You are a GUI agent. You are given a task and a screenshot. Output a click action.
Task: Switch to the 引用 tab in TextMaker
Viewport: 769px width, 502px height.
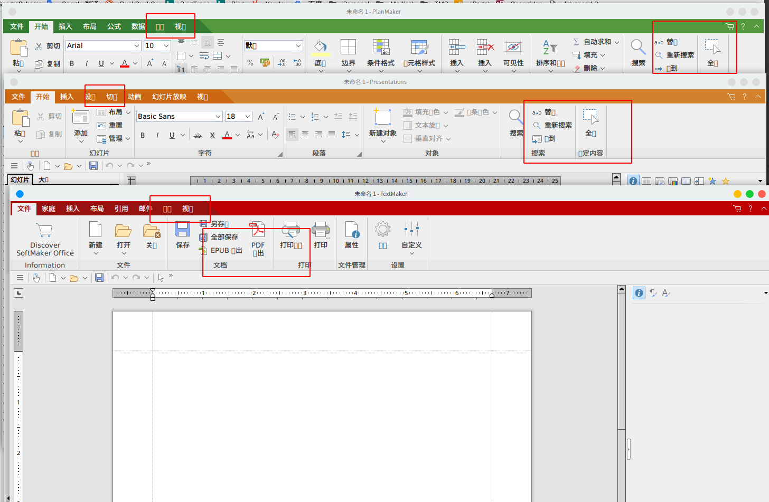pos(121,209)
